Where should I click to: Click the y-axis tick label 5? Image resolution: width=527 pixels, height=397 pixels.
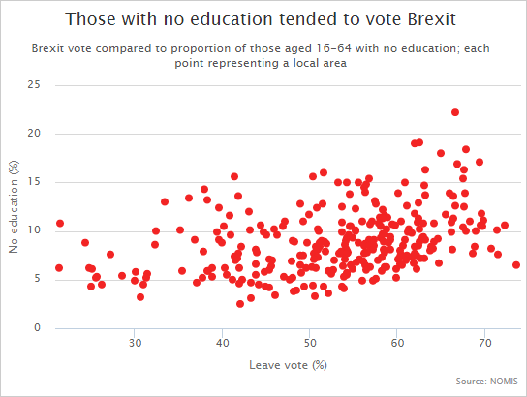tap(37, 279)
